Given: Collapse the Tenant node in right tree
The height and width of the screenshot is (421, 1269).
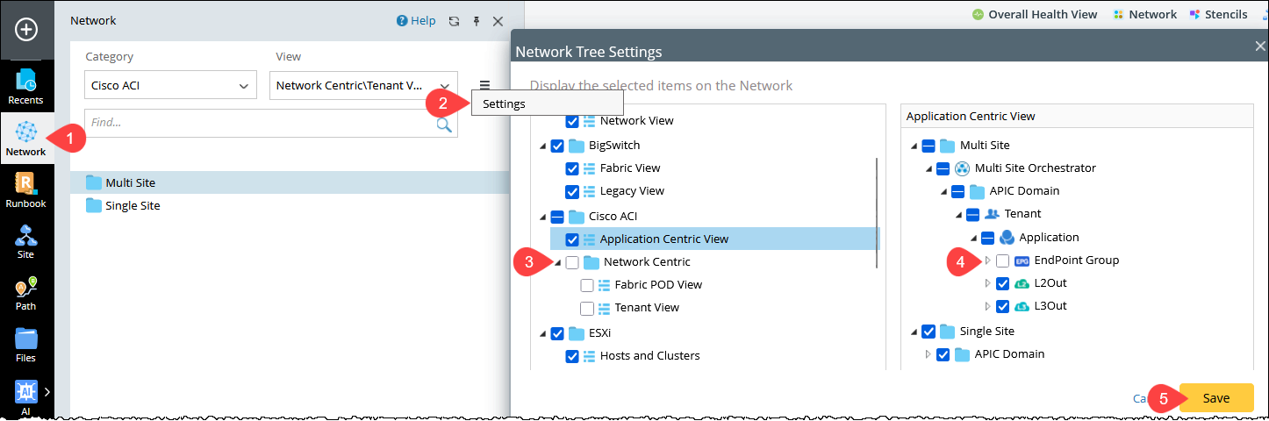Looking at the screenshot, I should coord(959,215).
